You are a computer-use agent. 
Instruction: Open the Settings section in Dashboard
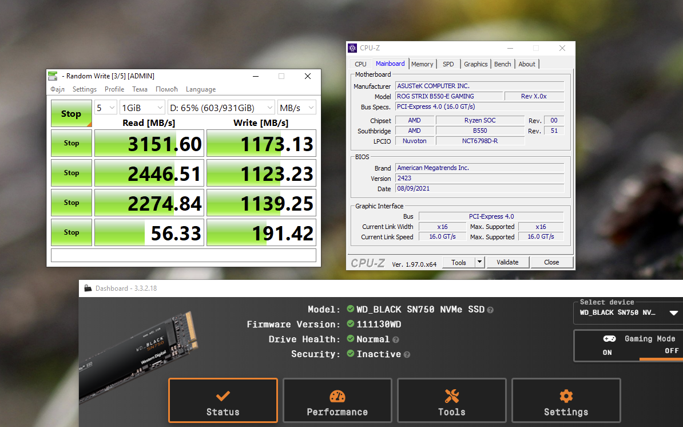(566, 401)
